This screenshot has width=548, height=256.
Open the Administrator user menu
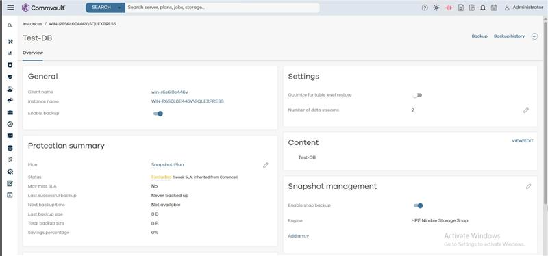523,8
